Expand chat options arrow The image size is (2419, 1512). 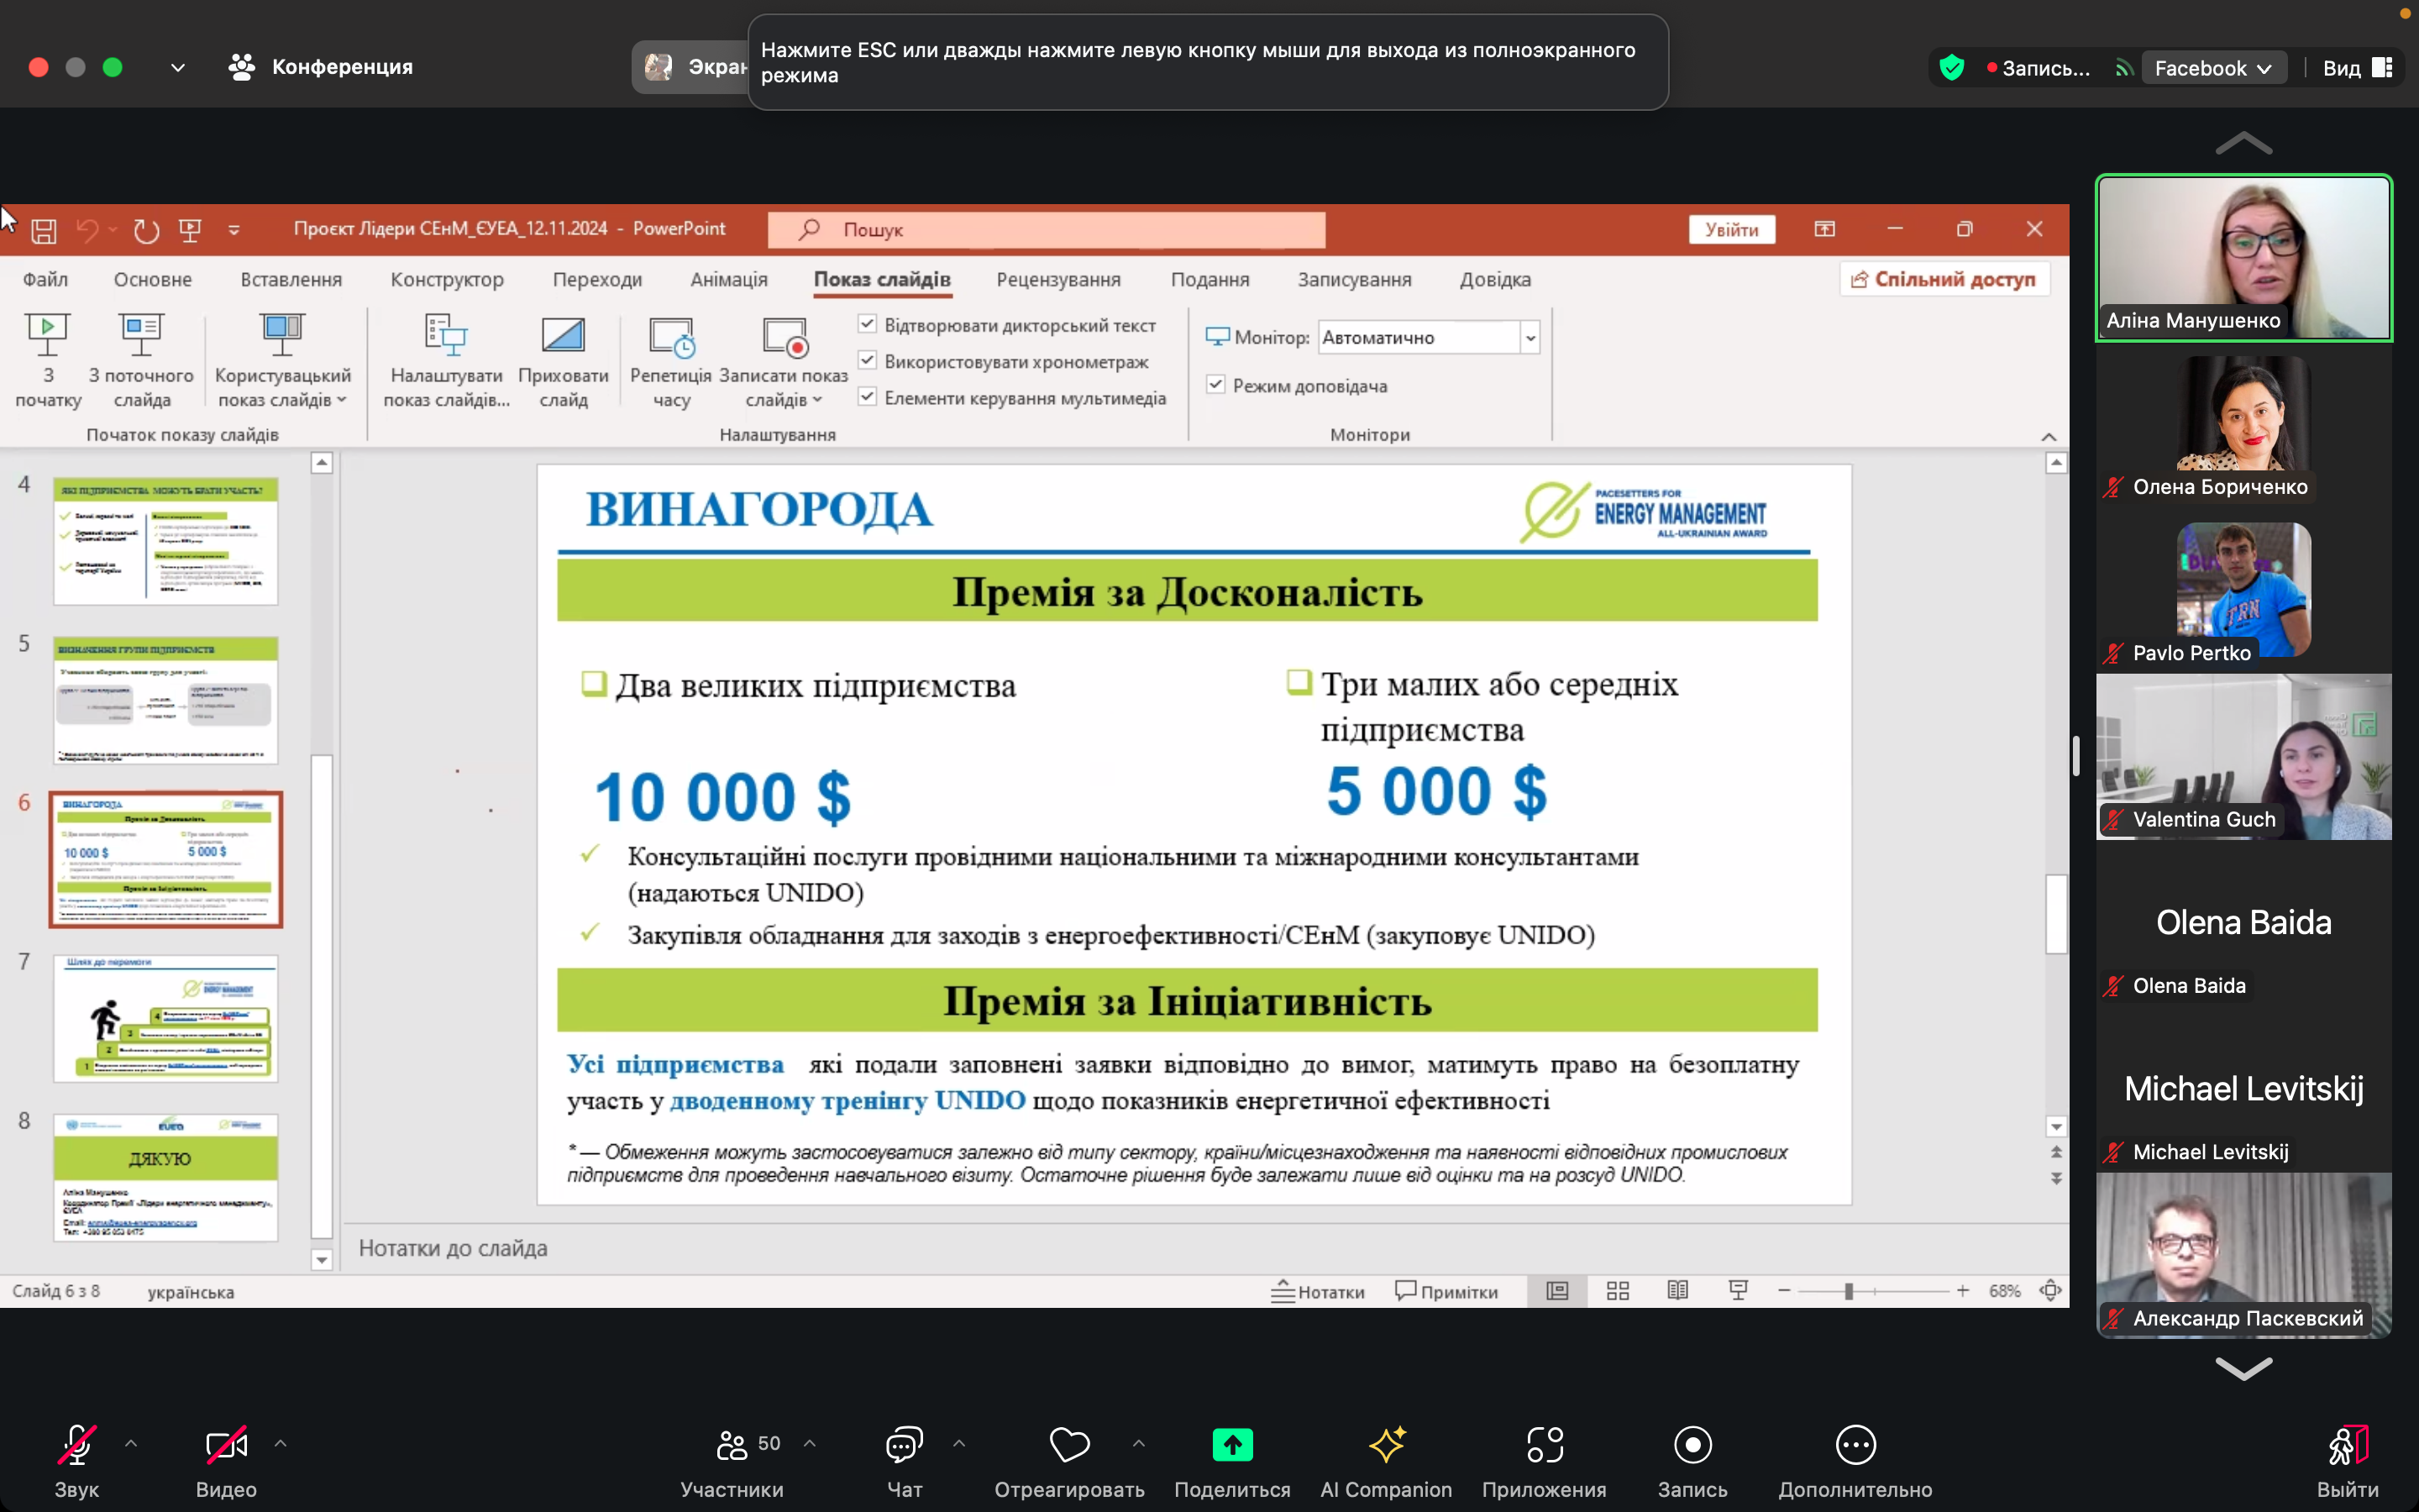958,1443
